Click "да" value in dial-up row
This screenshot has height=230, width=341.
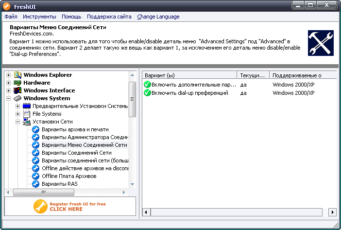pos(243,93)
